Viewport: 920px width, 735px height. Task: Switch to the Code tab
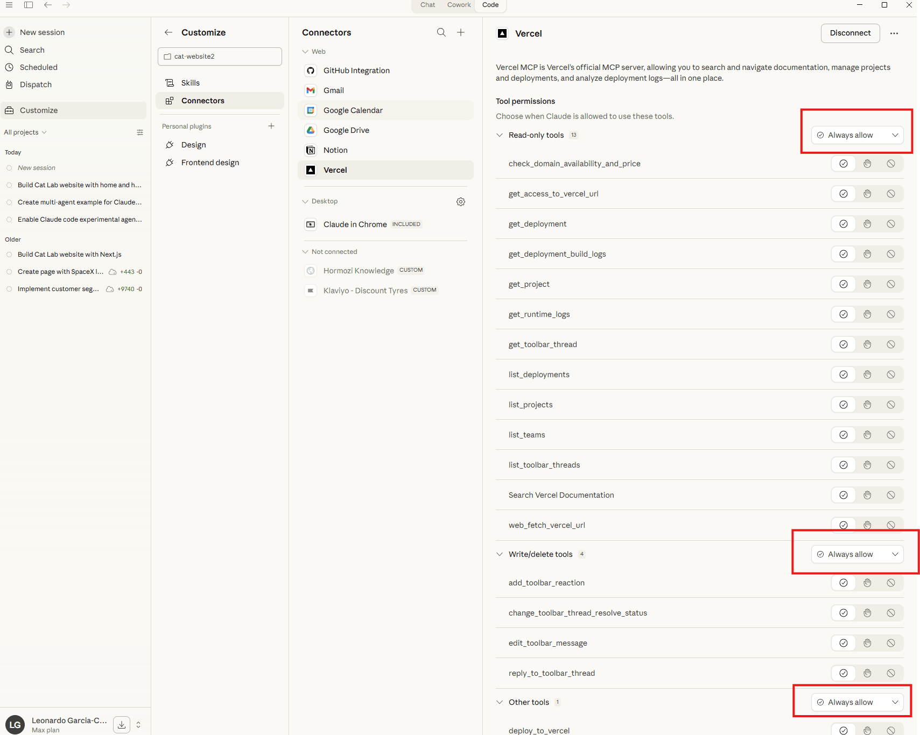490,5
